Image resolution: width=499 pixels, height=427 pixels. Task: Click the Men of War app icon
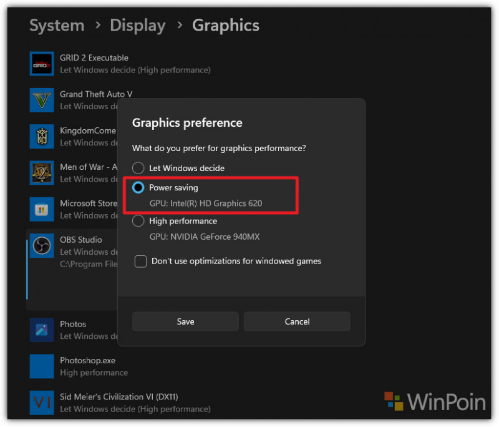pyautogui.click(x=42, y=173)
